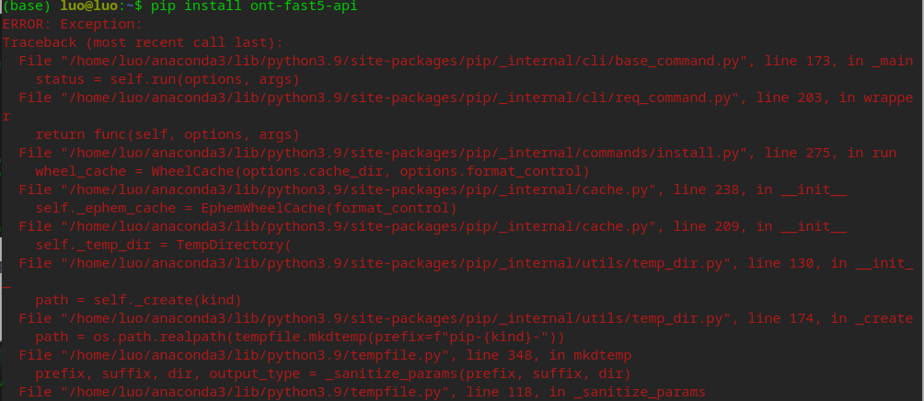
Task: Open the cache.py path at line 238
Action: (x=357, y=189)
